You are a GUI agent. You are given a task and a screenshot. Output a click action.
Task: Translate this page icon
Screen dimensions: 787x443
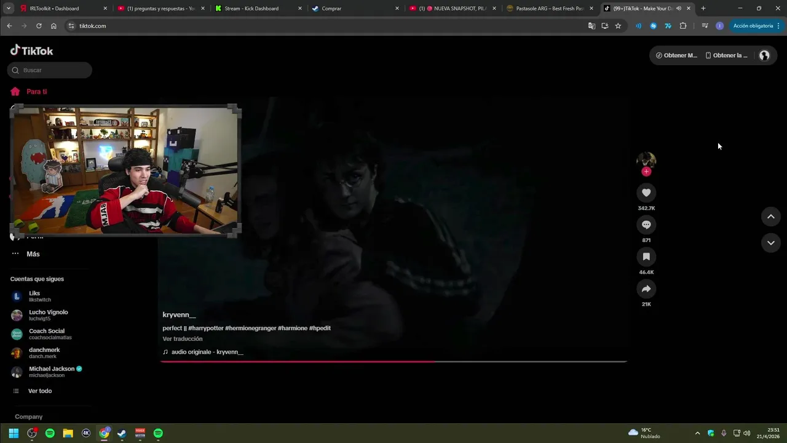tap(591, 26)
